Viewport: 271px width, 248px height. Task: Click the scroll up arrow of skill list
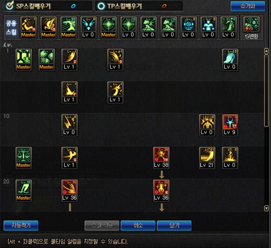[266, 51]
